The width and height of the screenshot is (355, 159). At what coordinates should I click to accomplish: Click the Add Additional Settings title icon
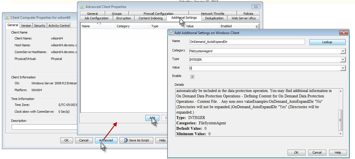(171, 33)
